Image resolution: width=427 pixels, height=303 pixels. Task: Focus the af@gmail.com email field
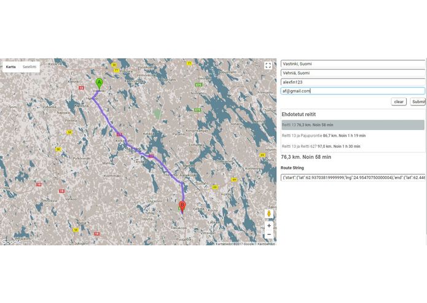pyautogui.click(x=353, y=91)
